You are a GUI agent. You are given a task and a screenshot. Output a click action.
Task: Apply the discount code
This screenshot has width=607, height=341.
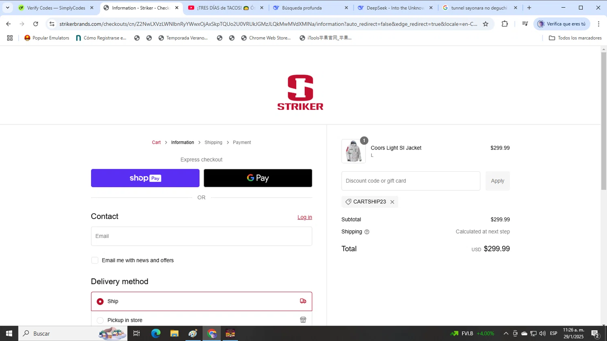[x=497, y=181]
